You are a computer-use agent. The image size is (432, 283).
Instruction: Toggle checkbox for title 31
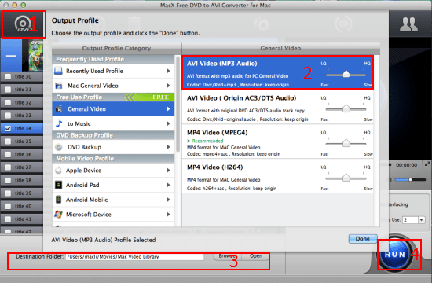[8, 90]
